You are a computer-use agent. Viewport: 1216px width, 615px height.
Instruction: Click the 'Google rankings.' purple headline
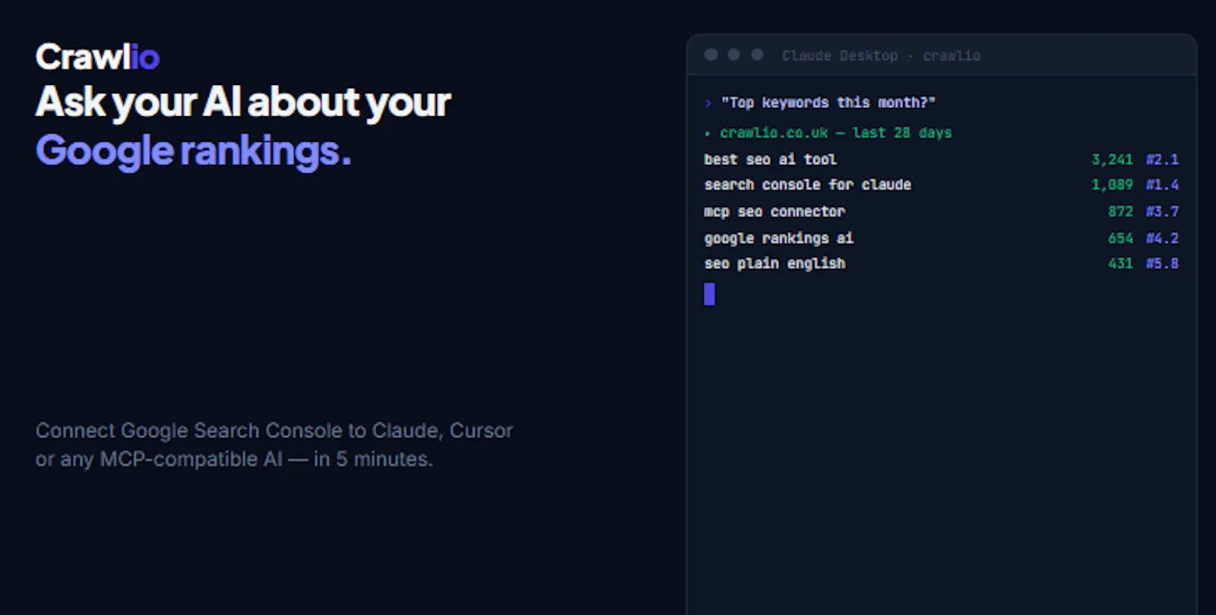click(193, 151)
